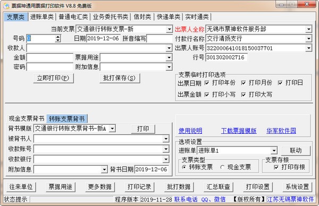This screenshot has height=206, width=319.
Task: Decrement the 号码 spinner down arrow
Action: (x=58, y=40)
